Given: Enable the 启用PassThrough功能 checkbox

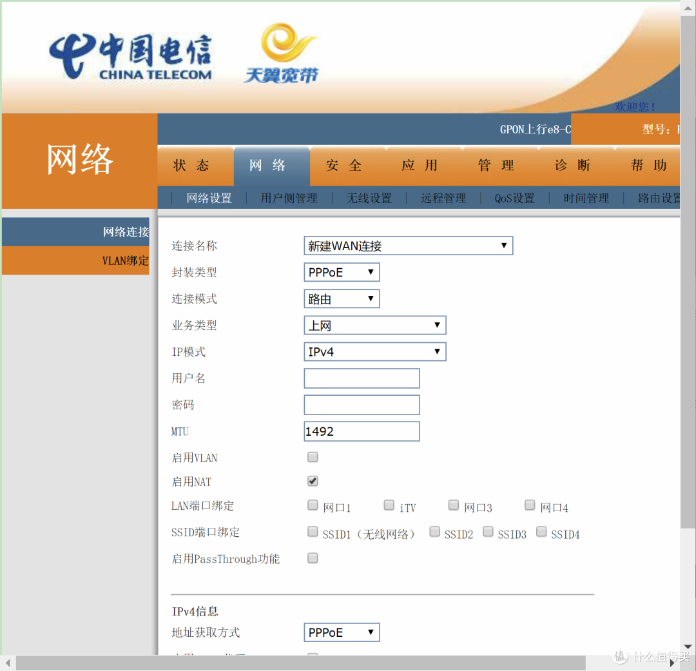Looking at the screenshot, I should pyautogui.click(x=313, y=558).
